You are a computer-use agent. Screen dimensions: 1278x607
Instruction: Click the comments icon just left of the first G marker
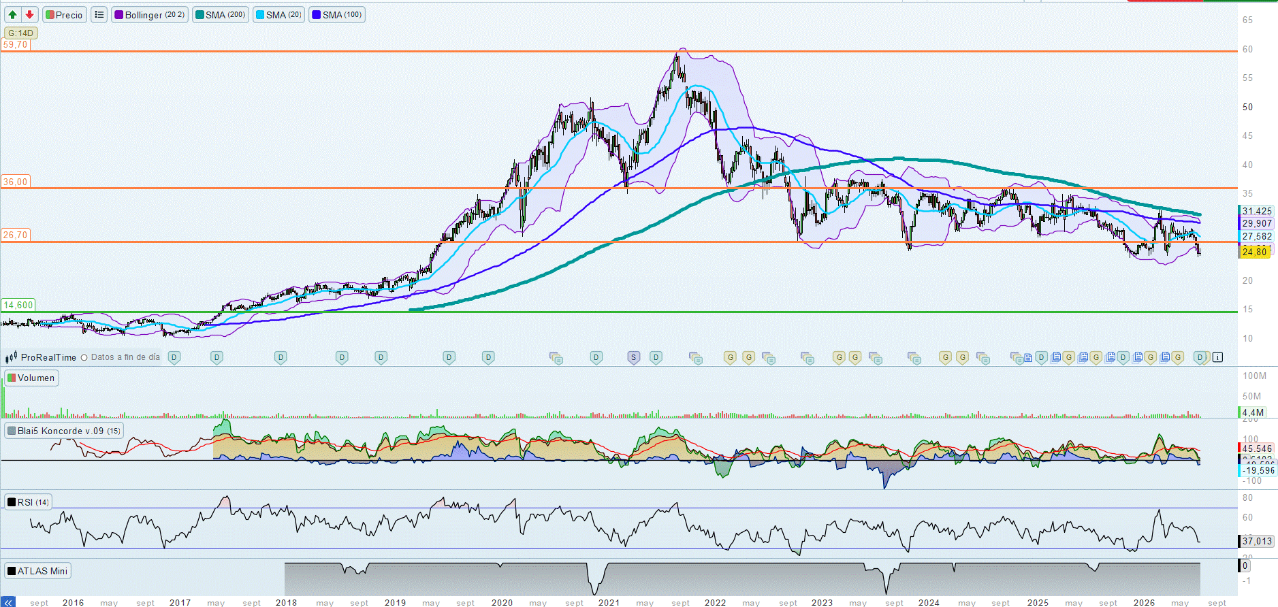point(696,358)
